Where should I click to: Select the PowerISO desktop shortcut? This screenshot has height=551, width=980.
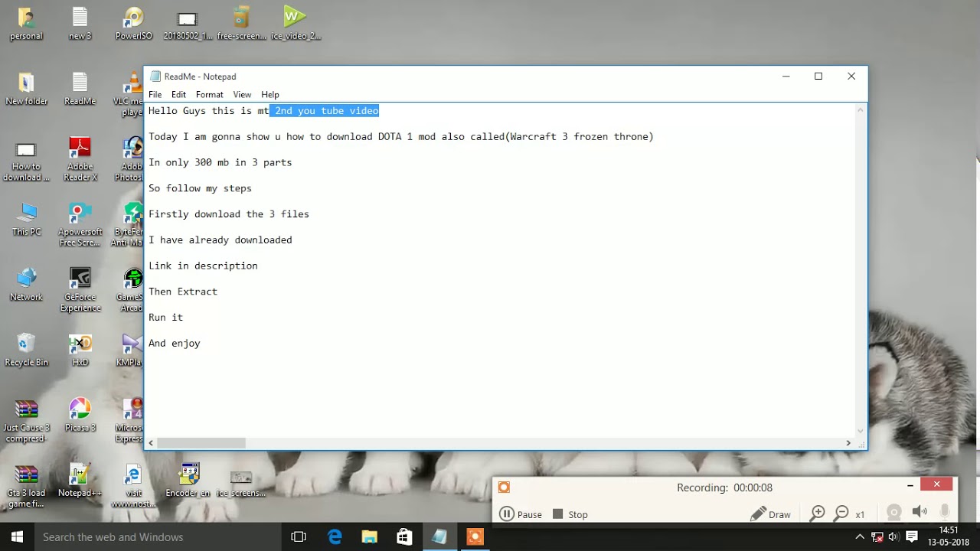[133, 24]
